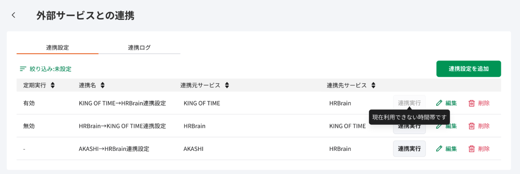520x174 pixels.
Task: Sort by 連携先サービス column arrows
Action: pyautogui.click(x=374, y=85)
